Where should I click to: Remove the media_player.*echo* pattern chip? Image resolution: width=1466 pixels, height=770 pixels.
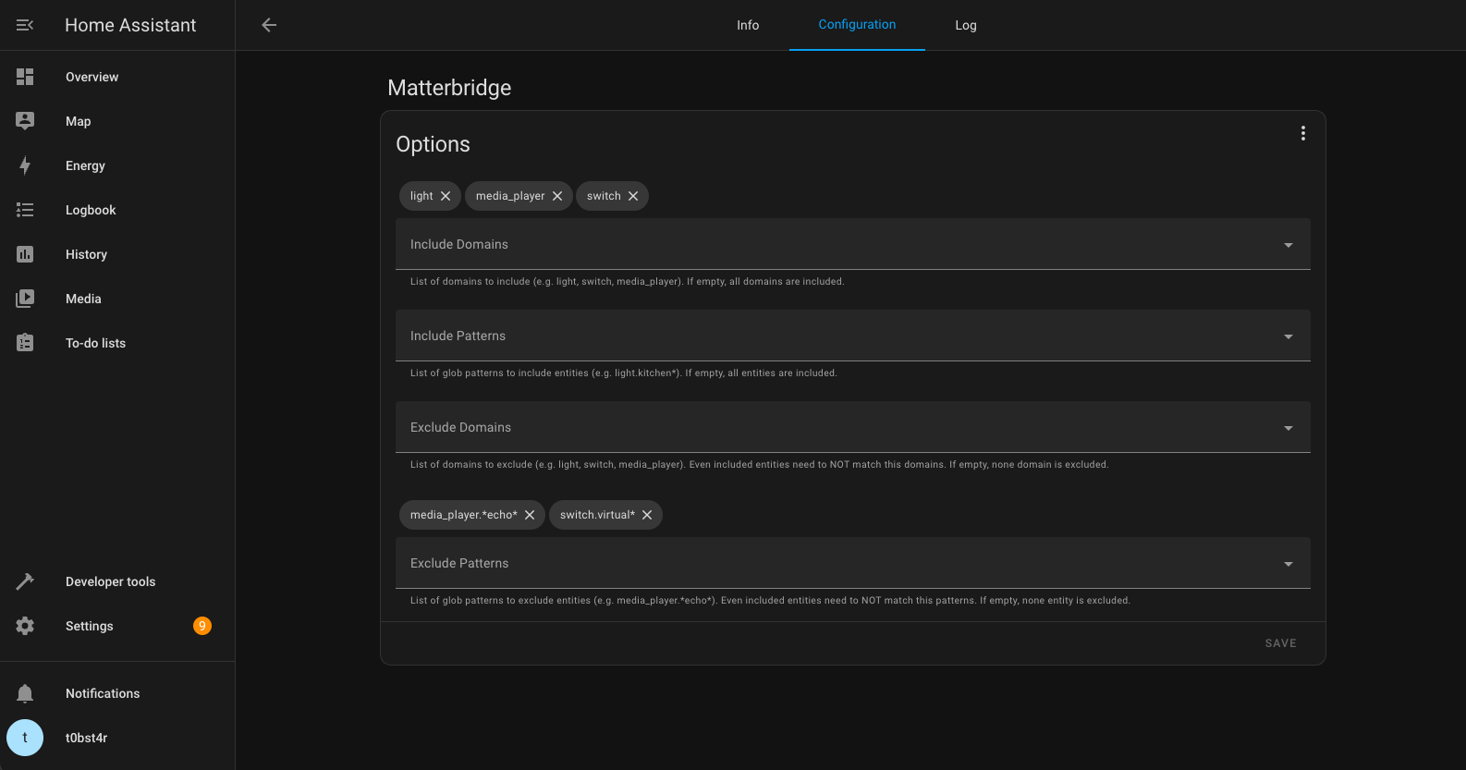pos(530,515)
